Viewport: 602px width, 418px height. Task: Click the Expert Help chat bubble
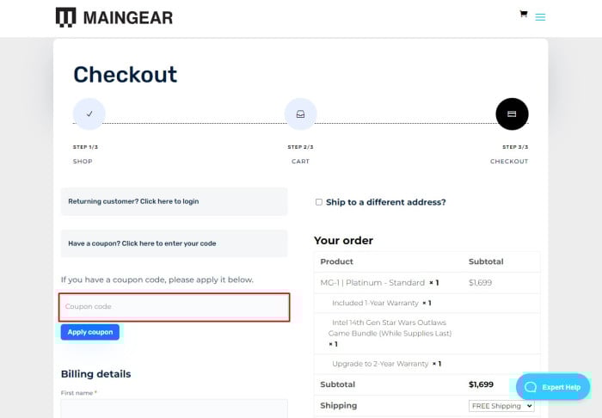tap(553, 387)
